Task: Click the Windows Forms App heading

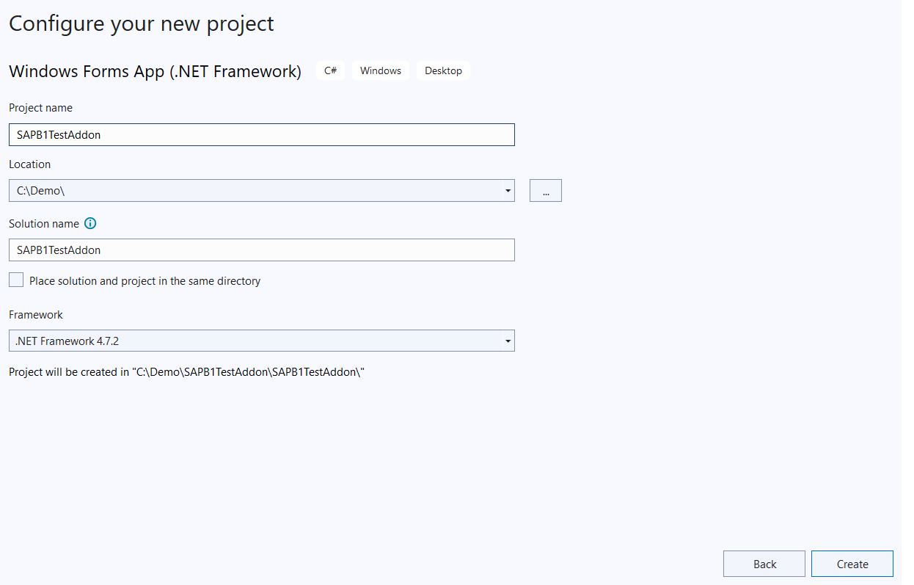Action: pyautogui.click(x=155, y=71)
